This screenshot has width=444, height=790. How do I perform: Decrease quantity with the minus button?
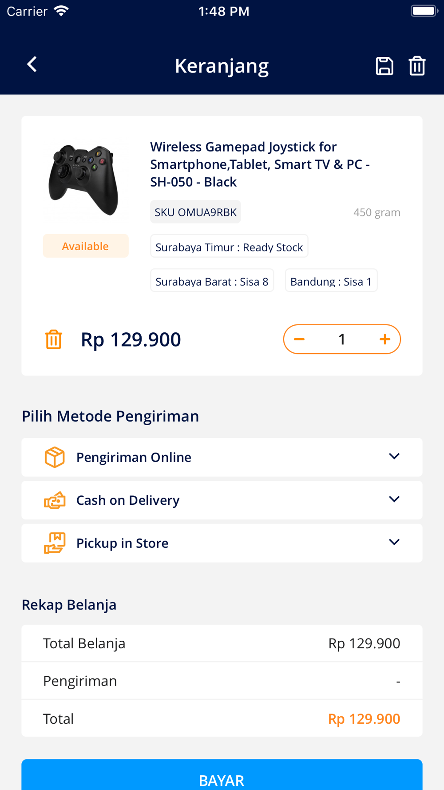(299, 339)
